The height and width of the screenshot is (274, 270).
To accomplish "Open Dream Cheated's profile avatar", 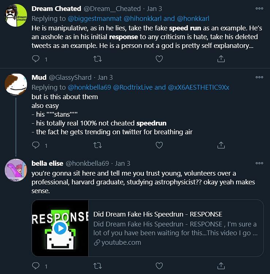I will click(x=16, y=15).
